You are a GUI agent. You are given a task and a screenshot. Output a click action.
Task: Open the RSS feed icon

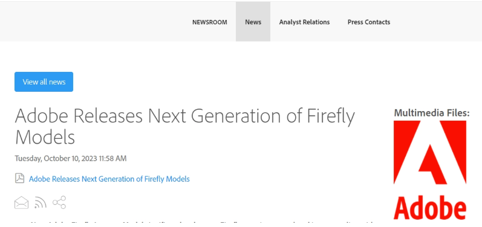pyautogui.click(x=41, y=202)
